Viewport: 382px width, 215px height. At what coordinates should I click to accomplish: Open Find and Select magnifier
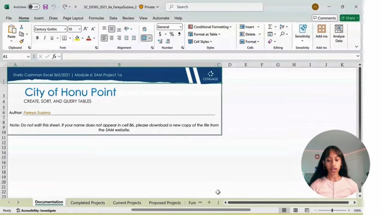point(282,34)
